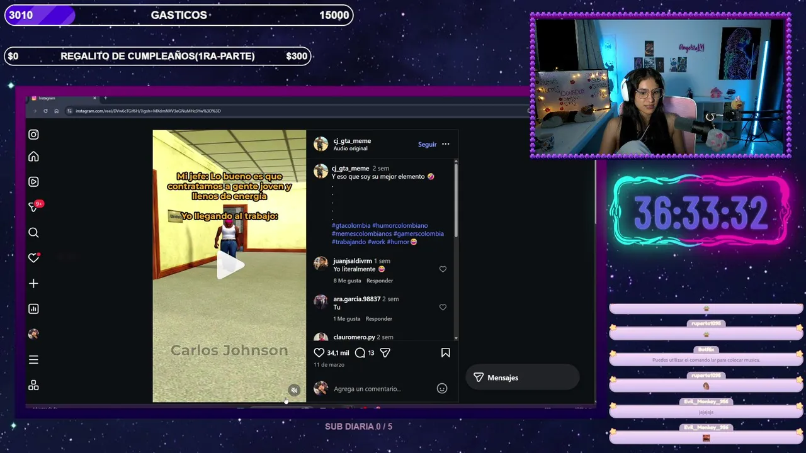Click the Audio original link
Screen dimensions: 806x453
click(350, 148)
